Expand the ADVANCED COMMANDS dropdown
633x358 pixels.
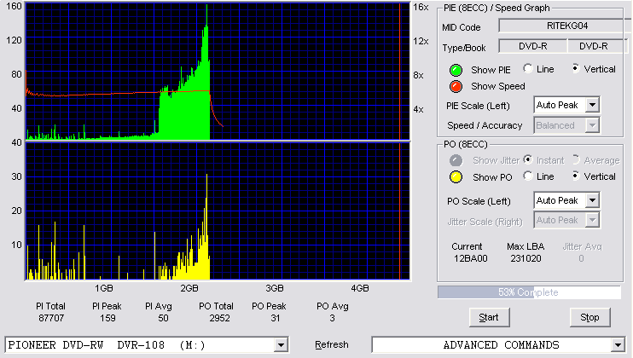click(x=618, y=345)
